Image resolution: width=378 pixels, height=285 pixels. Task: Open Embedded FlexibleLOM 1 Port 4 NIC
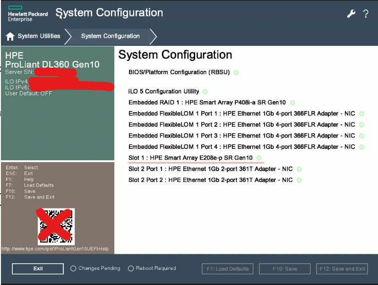pos(242,147)
